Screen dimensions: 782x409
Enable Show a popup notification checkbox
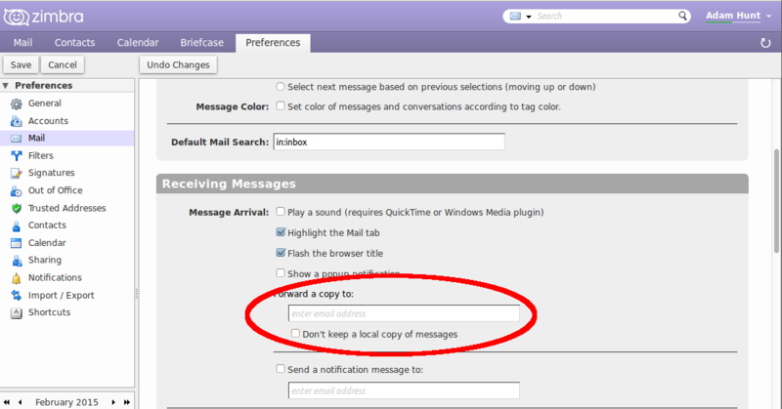[x=281, y=273]
